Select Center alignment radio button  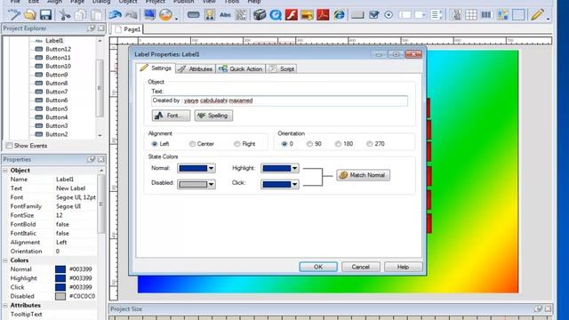pos(192,144)
